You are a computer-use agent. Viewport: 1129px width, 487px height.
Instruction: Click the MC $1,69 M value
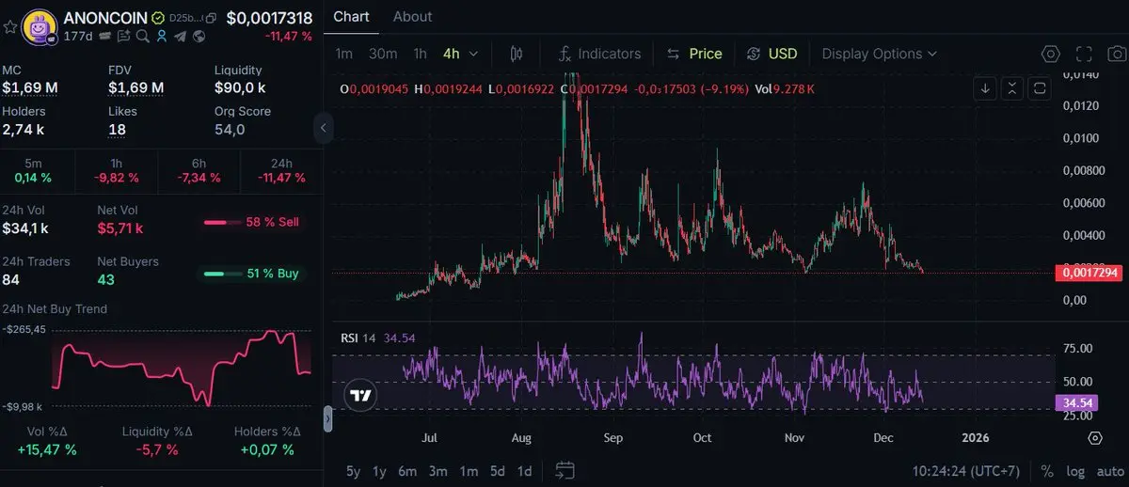[x=30, y=88]
